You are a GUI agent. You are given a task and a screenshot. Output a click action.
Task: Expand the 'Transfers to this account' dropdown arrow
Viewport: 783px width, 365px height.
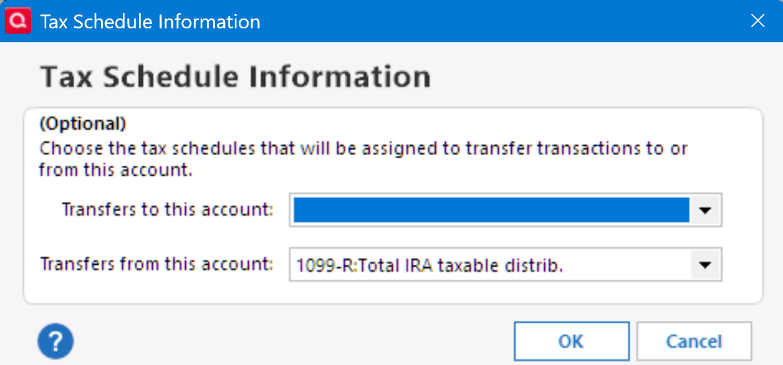706,211
